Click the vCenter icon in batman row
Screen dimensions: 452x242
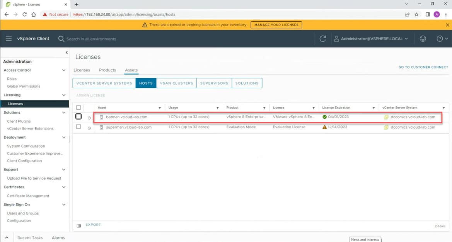(386, 117)
